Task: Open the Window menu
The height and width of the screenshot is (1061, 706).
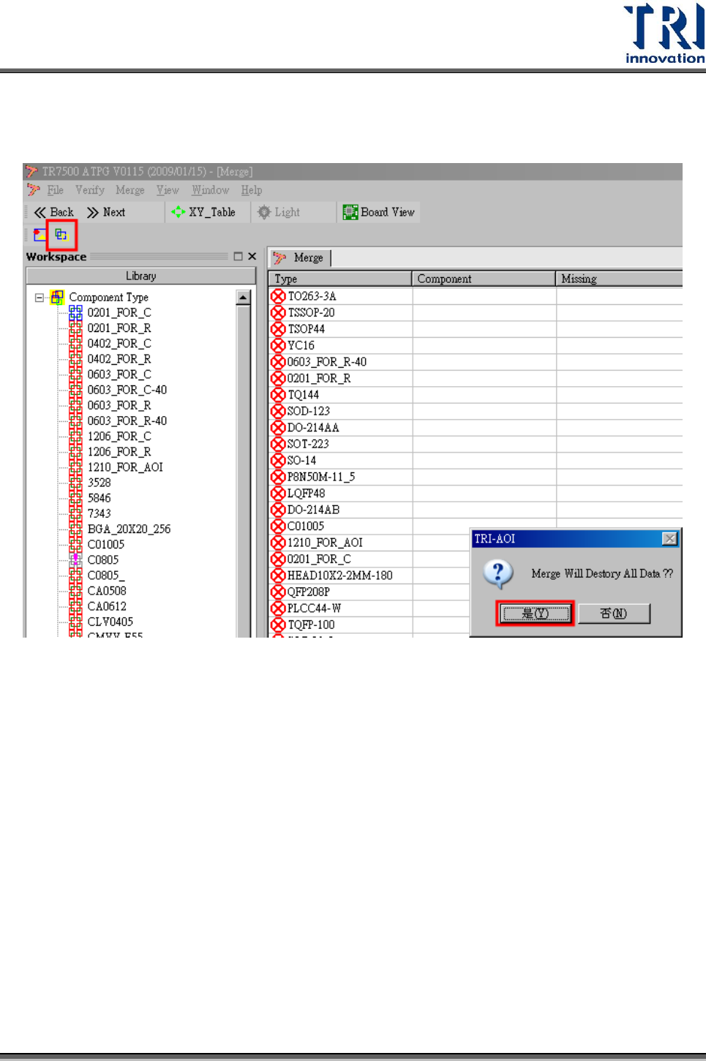Action: click(211, 190)
